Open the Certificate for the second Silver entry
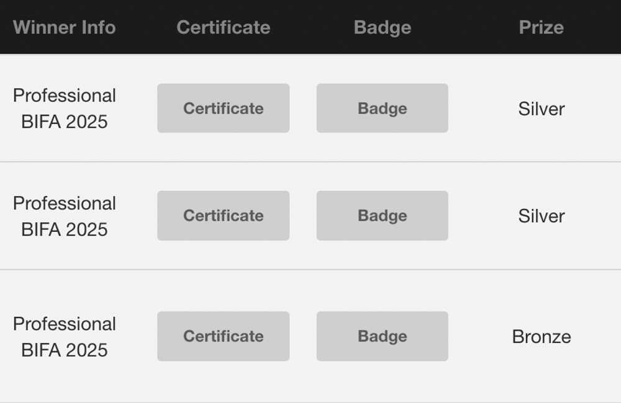The width and height of the screenshot is (621, 403). [x=223, y=216]
